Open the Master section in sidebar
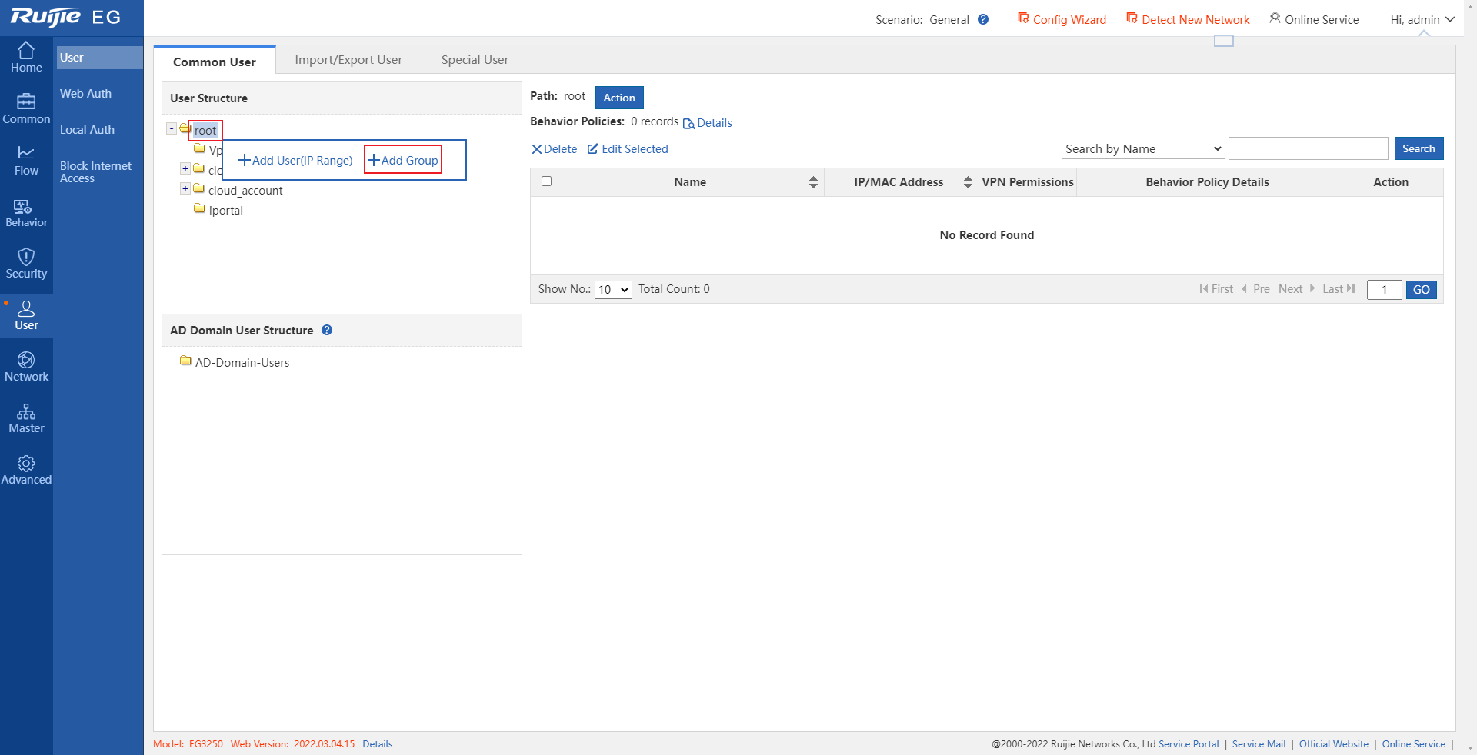The width and height of the screenshot is (1477, 755). pos(26,418)
